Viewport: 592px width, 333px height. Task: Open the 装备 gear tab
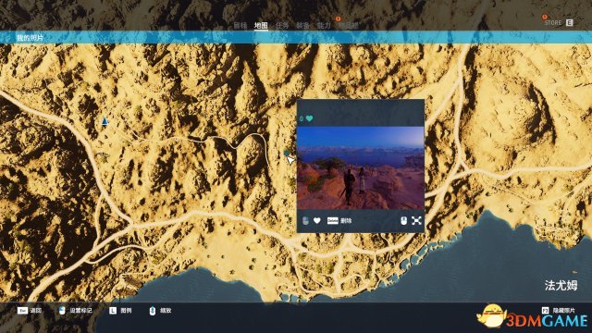click(302, 25)
